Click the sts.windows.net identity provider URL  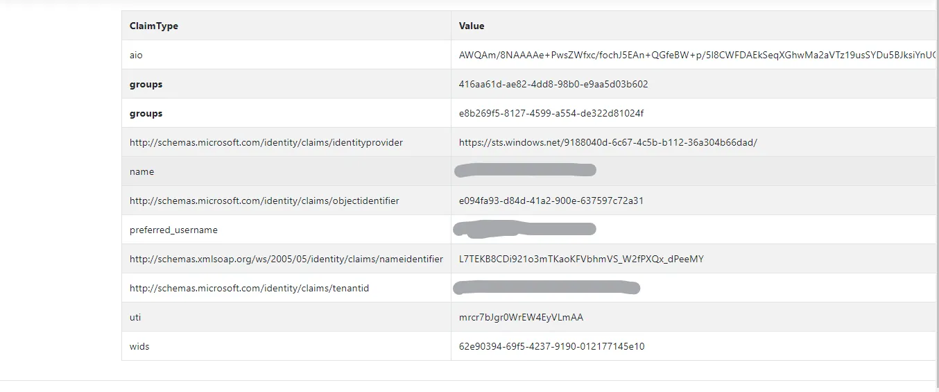click(x=608, y=142)
